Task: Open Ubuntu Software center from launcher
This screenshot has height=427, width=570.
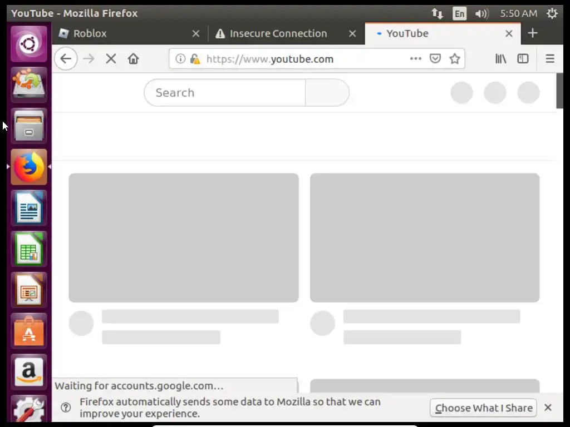Action: pos(29,331)
